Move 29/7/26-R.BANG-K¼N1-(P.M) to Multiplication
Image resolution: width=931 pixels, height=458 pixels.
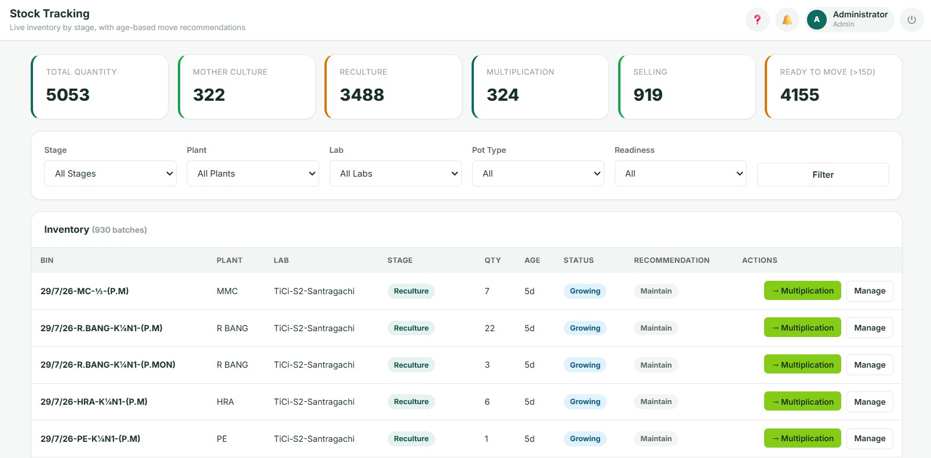[802, 328]
